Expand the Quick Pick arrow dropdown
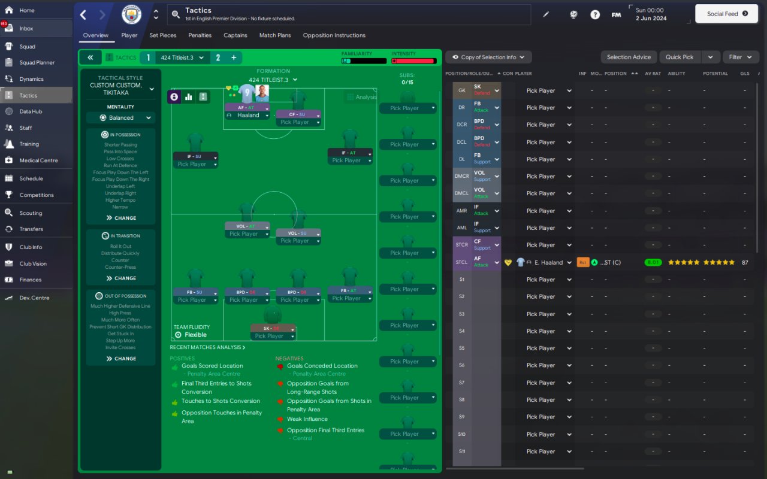 [710, 57]
